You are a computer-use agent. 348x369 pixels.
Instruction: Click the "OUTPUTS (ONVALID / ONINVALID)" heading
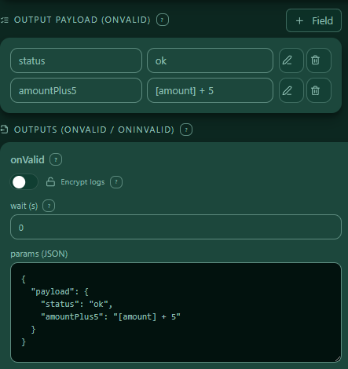(x=94, y=130)
